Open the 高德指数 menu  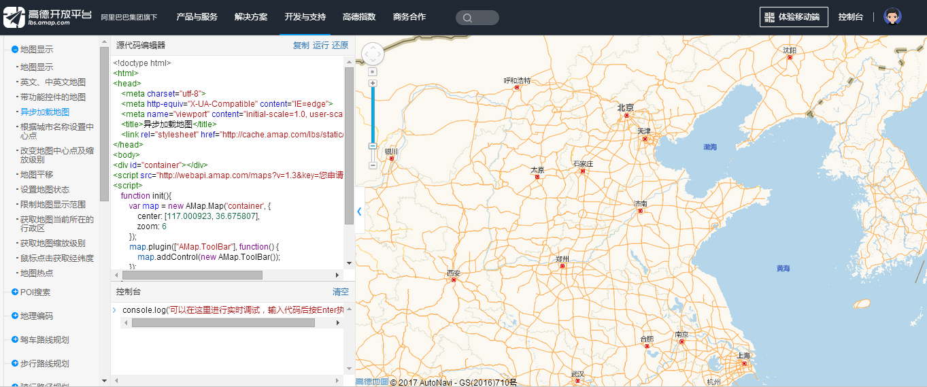359,17
